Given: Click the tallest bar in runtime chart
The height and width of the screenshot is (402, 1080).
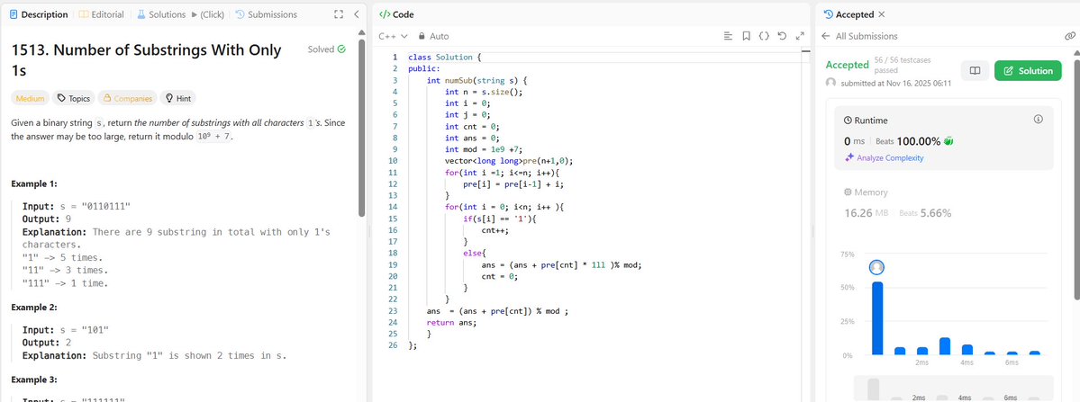Looking at the screenshot, I should (x=876, y=318).
